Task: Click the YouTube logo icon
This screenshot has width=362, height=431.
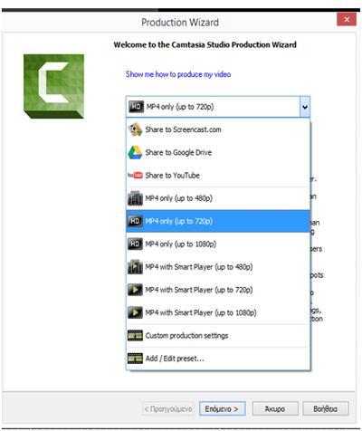Action: tap(135, 175)
